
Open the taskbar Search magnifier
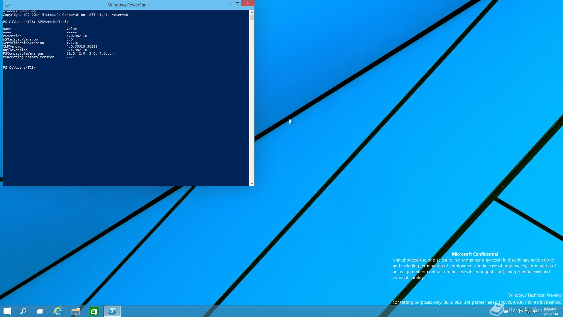tap(23, 311)
